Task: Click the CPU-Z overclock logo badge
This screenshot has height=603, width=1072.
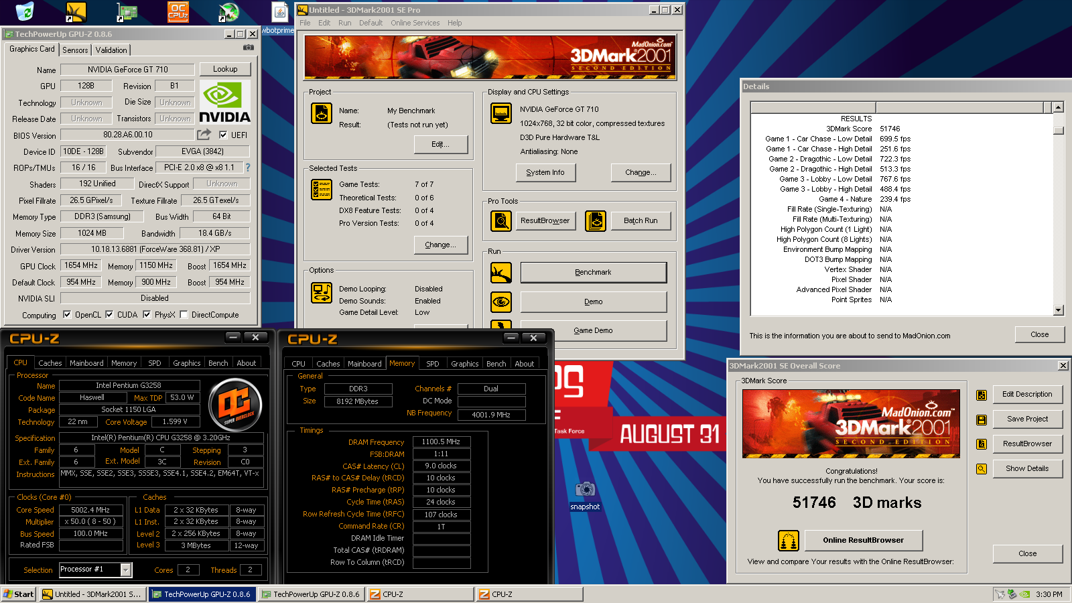Action: pyautogui.click(x=235, y=405)
